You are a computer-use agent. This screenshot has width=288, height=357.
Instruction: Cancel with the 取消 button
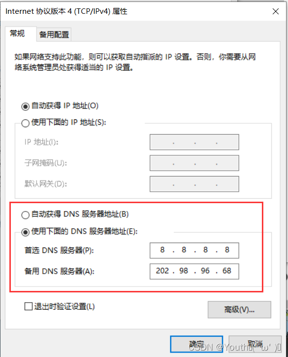(255, 344)
